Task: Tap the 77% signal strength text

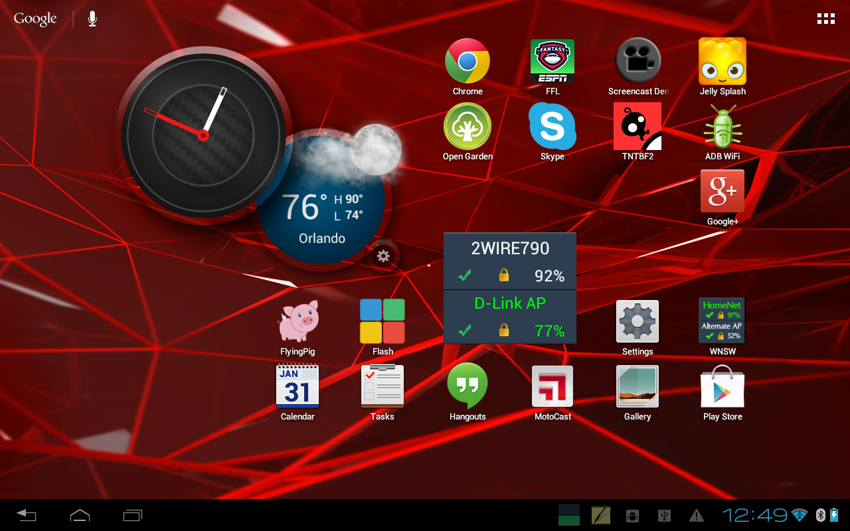Action: coord(549,331)
